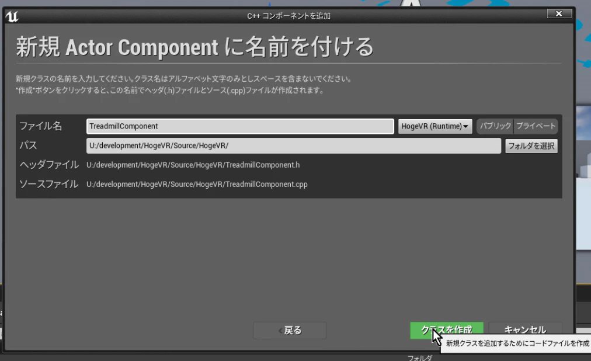Click the header path TreadmillComponent.h text

[193, 165]
